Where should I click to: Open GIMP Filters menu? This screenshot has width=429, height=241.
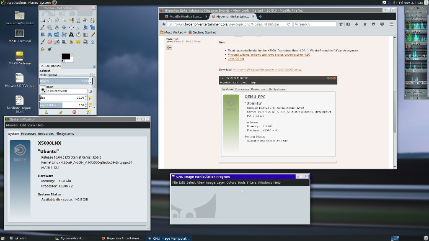point(251,182)
